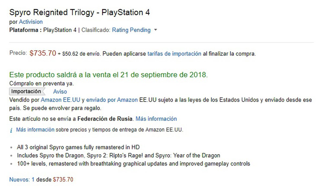This screenshot has height=191, width=322.
Task: Click the Nuevos: 1 offers link
Action: [x=22, y=179]
